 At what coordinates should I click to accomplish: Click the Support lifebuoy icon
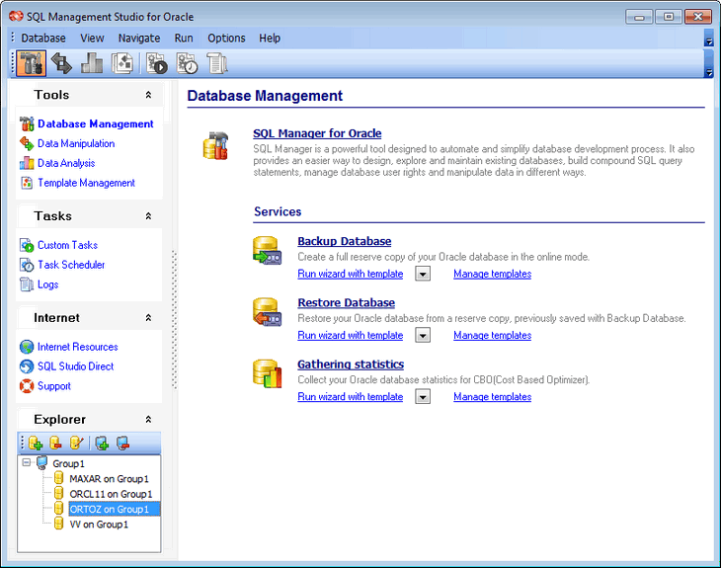pos(27,386)
